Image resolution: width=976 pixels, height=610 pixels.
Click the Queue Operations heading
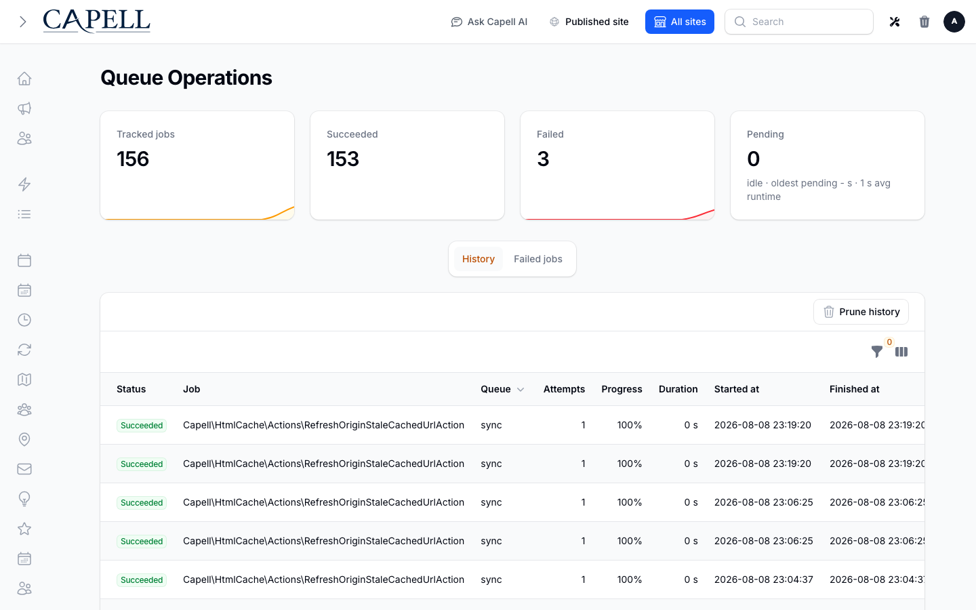point(186,78)
